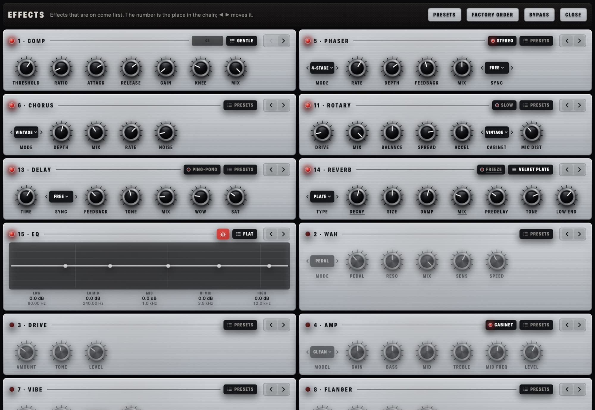Move VIBE effect later in the chain

pos(283,389)
